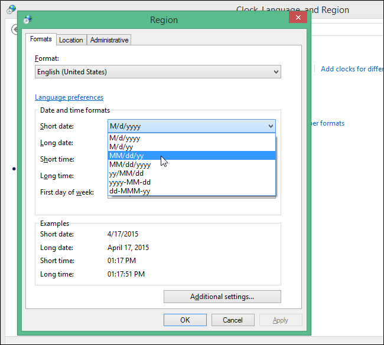Switch to the Location tab
Image resolution: width=384 pixels, height=345 pixels.
71,40
